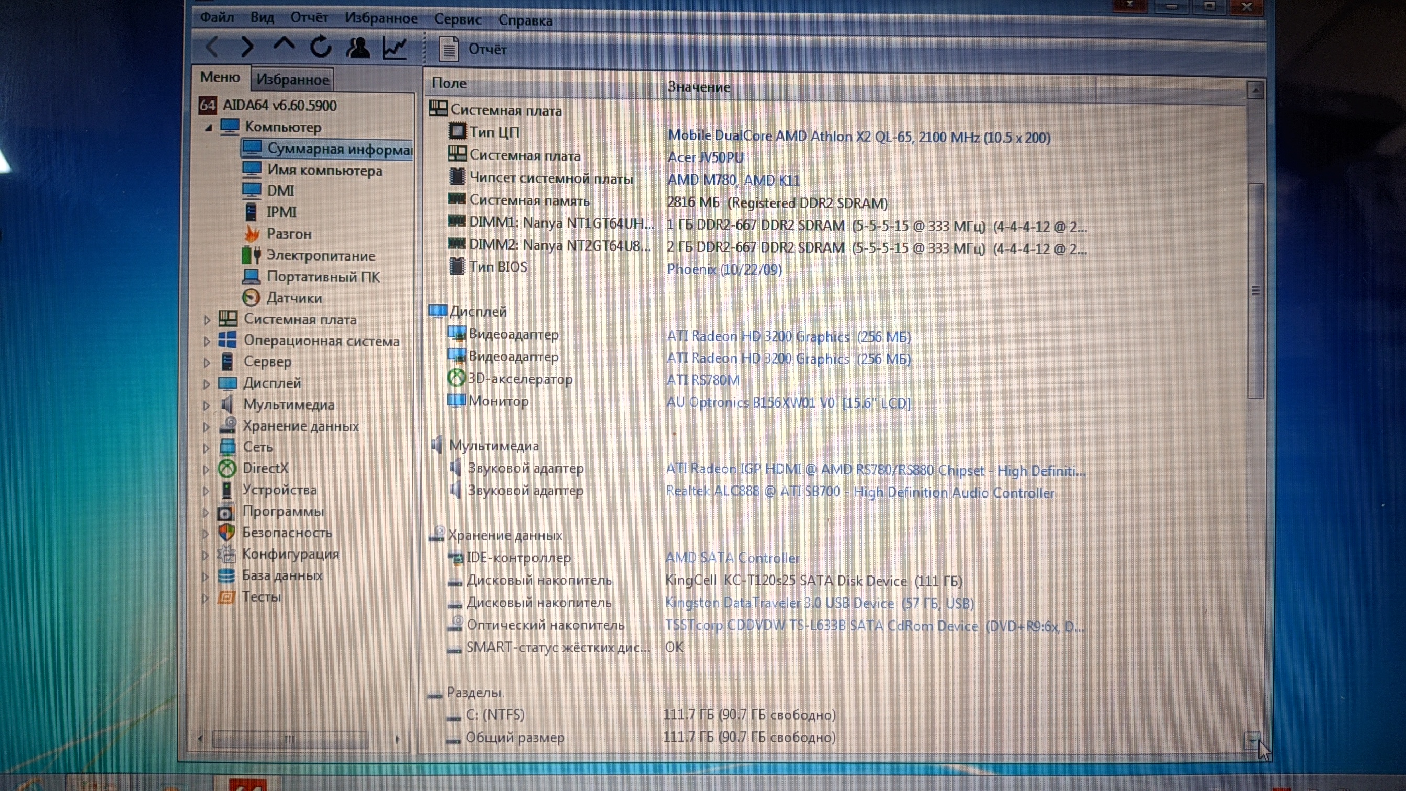Open the AMD M780, AMD K11 chipset link

pos(733,180)
